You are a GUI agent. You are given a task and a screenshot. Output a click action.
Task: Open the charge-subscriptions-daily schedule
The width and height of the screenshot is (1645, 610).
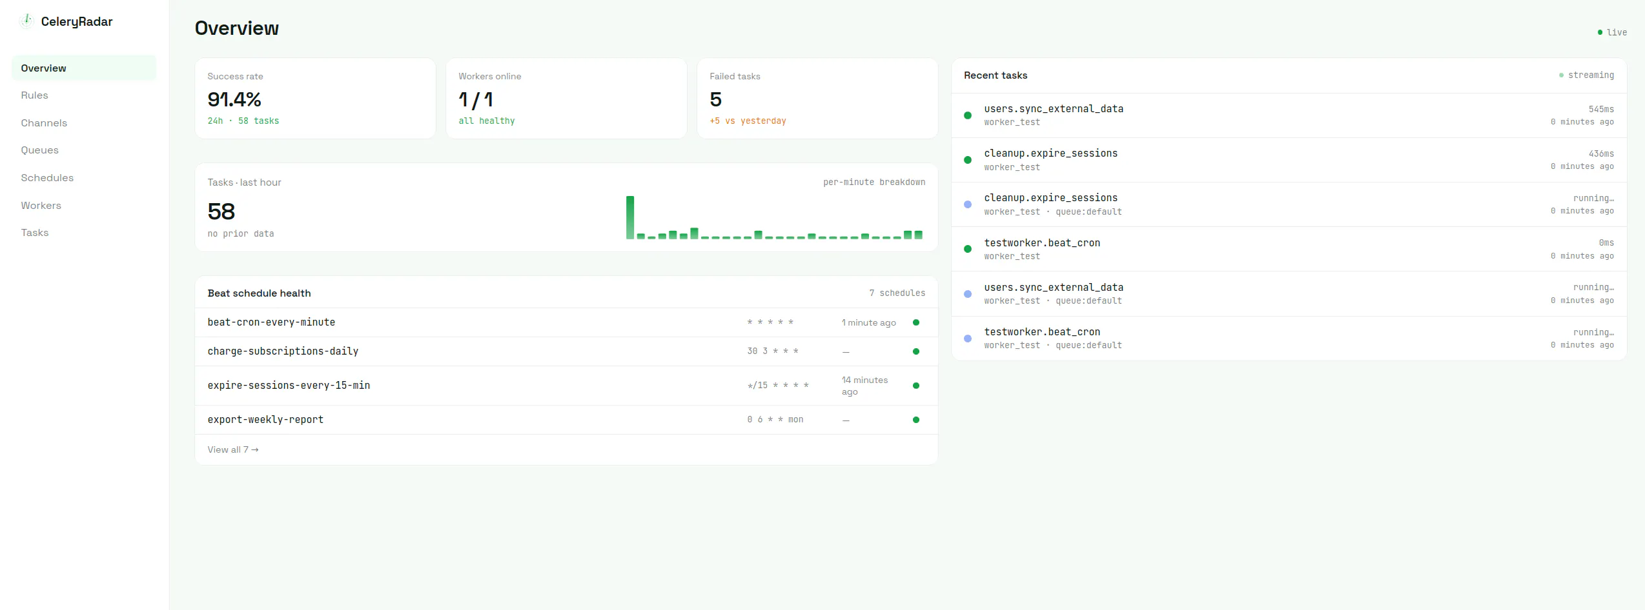pos(566,351)
